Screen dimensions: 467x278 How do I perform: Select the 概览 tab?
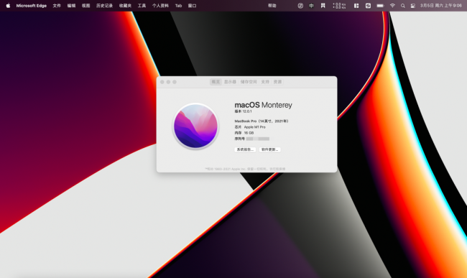click(x=216, y=82)
